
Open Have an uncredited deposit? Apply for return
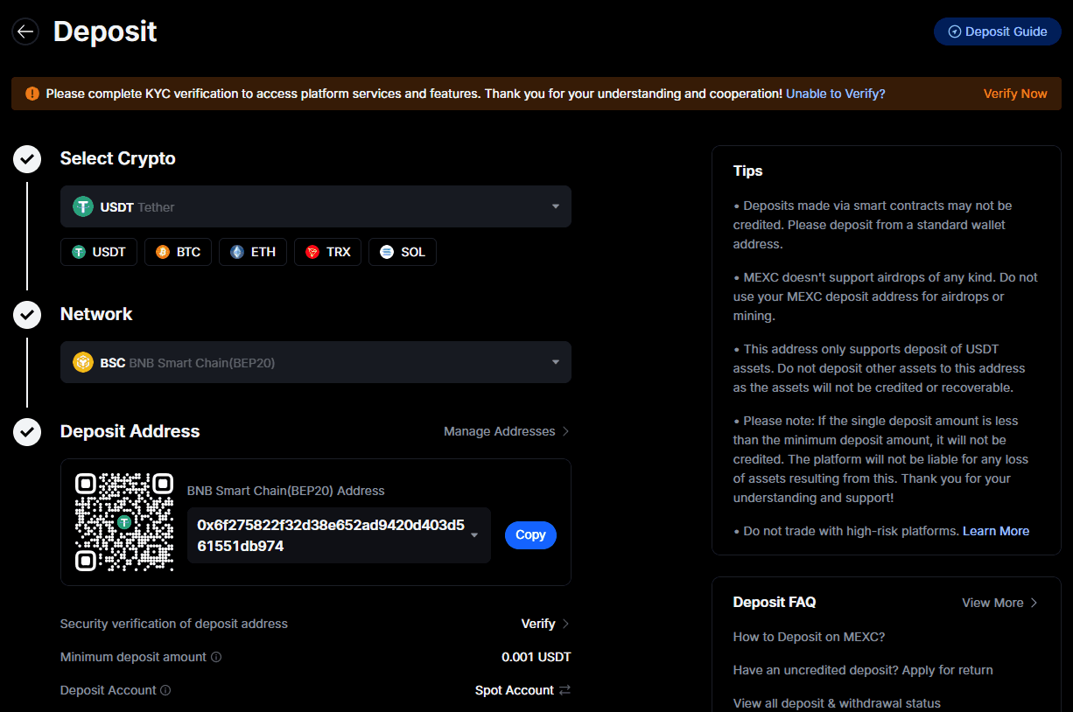[863, 670]
